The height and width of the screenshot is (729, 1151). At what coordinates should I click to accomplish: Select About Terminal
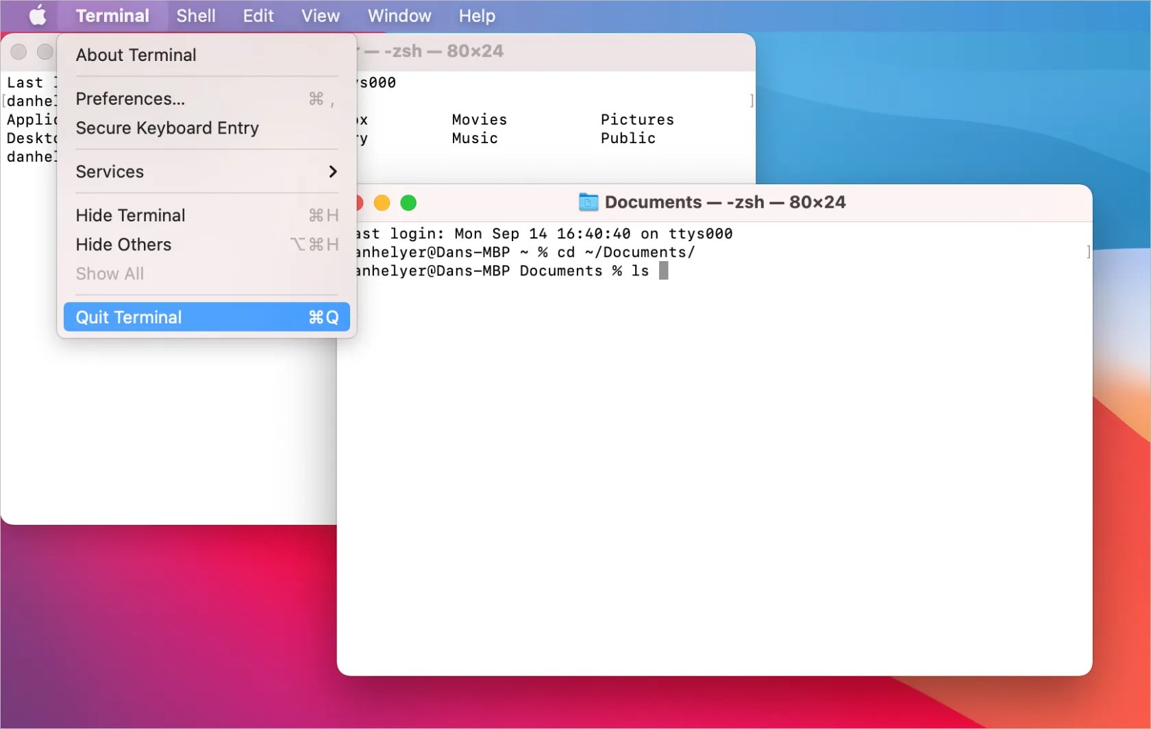pyautogui.click(x=136, y=55)
